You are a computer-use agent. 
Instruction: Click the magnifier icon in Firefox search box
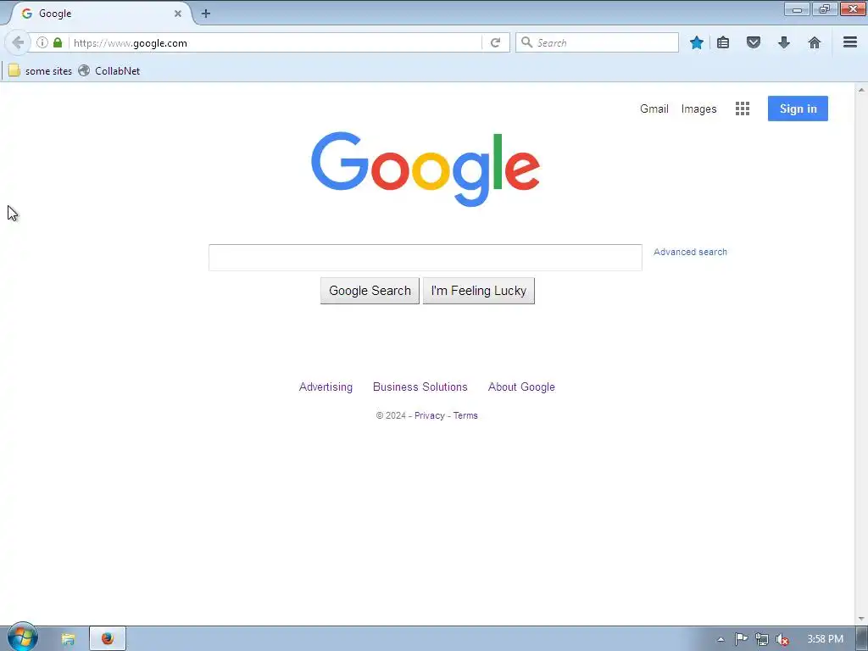(x=527, y=42)
